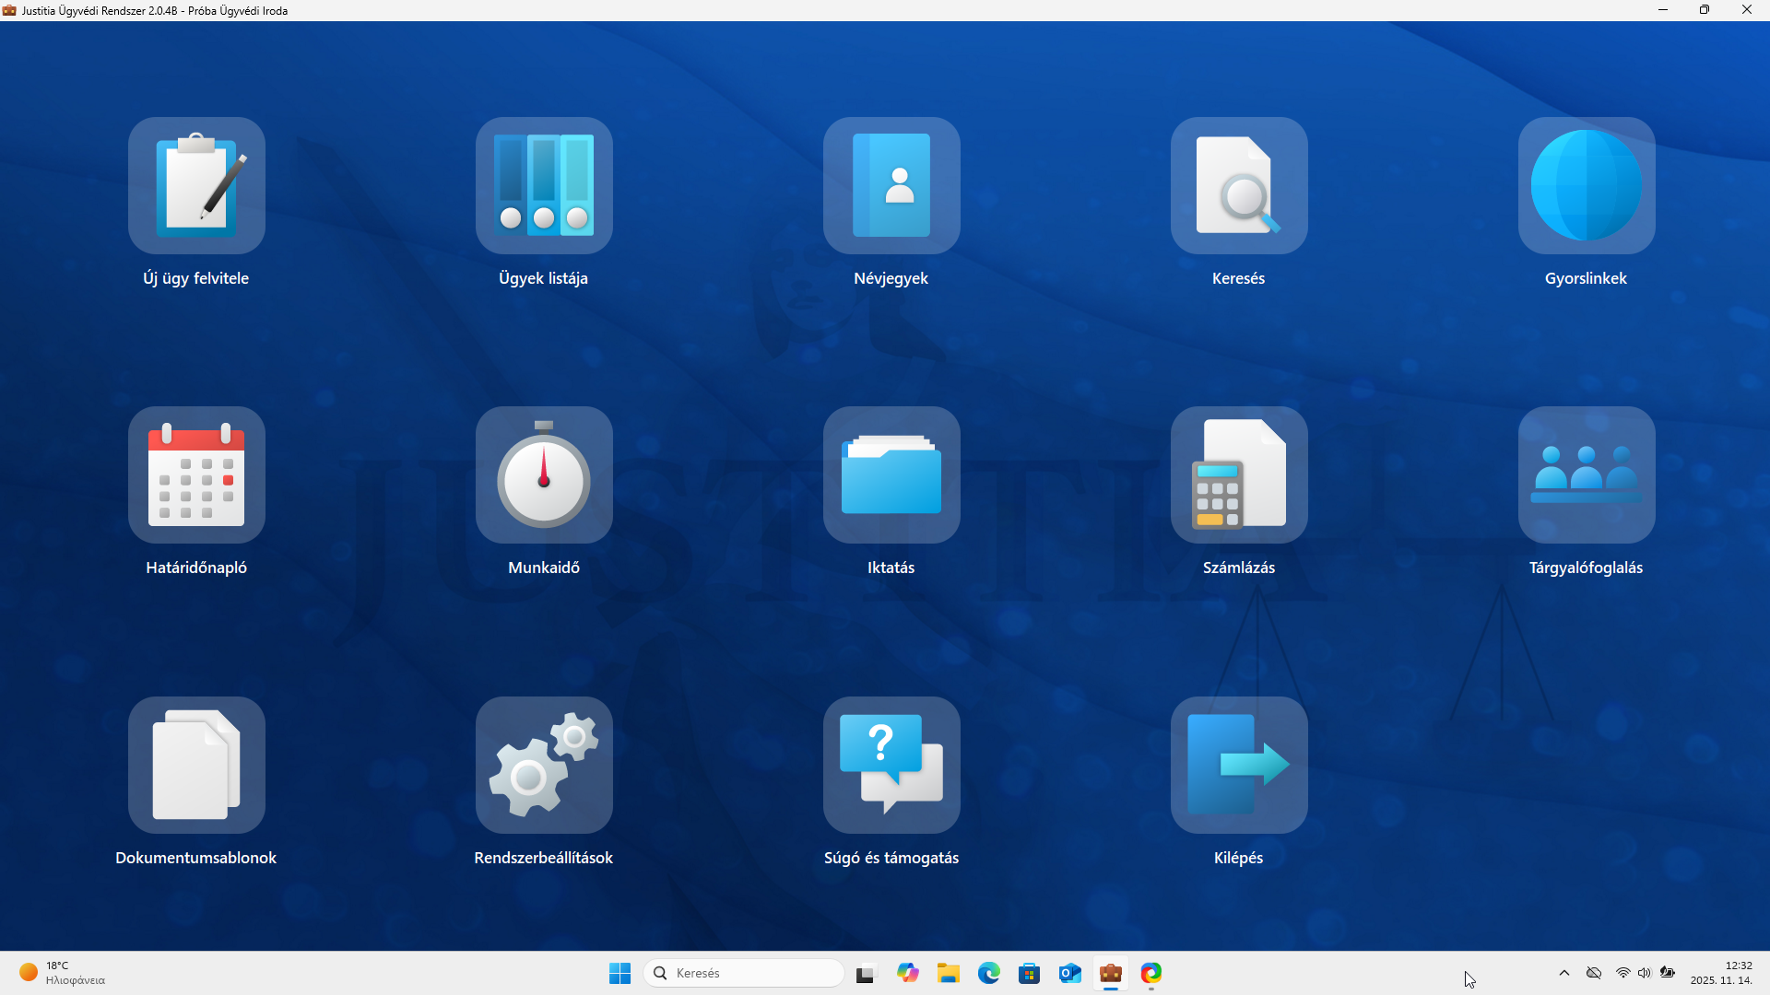Open Microsoft Edge from the taskbar
Screen dimensions: 1770x995
tap(989, 973)
